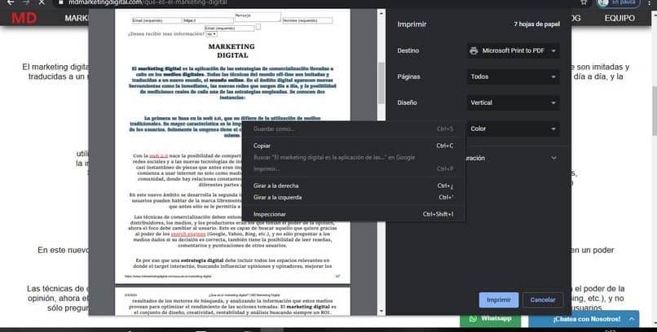657x332 pixels.
Task: Click the print preview scroll up arrow
Action: (x=381, y=13)
